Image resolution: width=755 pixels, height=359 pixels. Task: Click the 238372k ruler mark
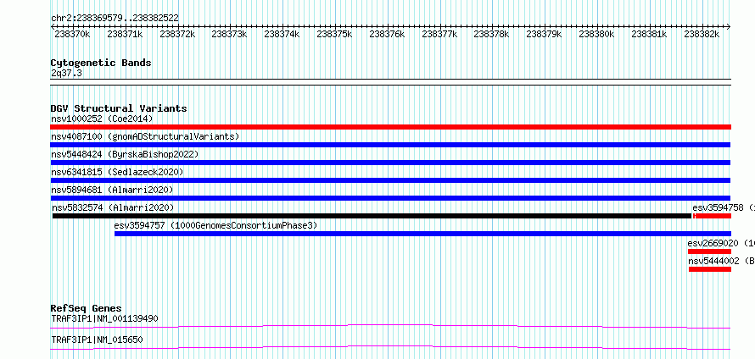177,34
